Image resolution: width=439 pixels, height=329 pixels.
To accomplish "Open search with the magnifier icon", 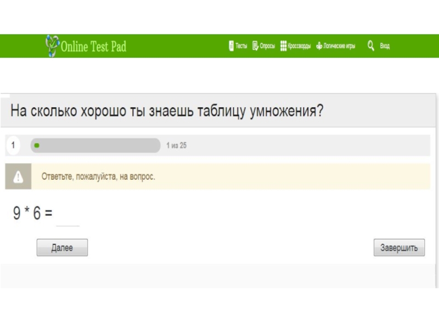I will 372,46.
